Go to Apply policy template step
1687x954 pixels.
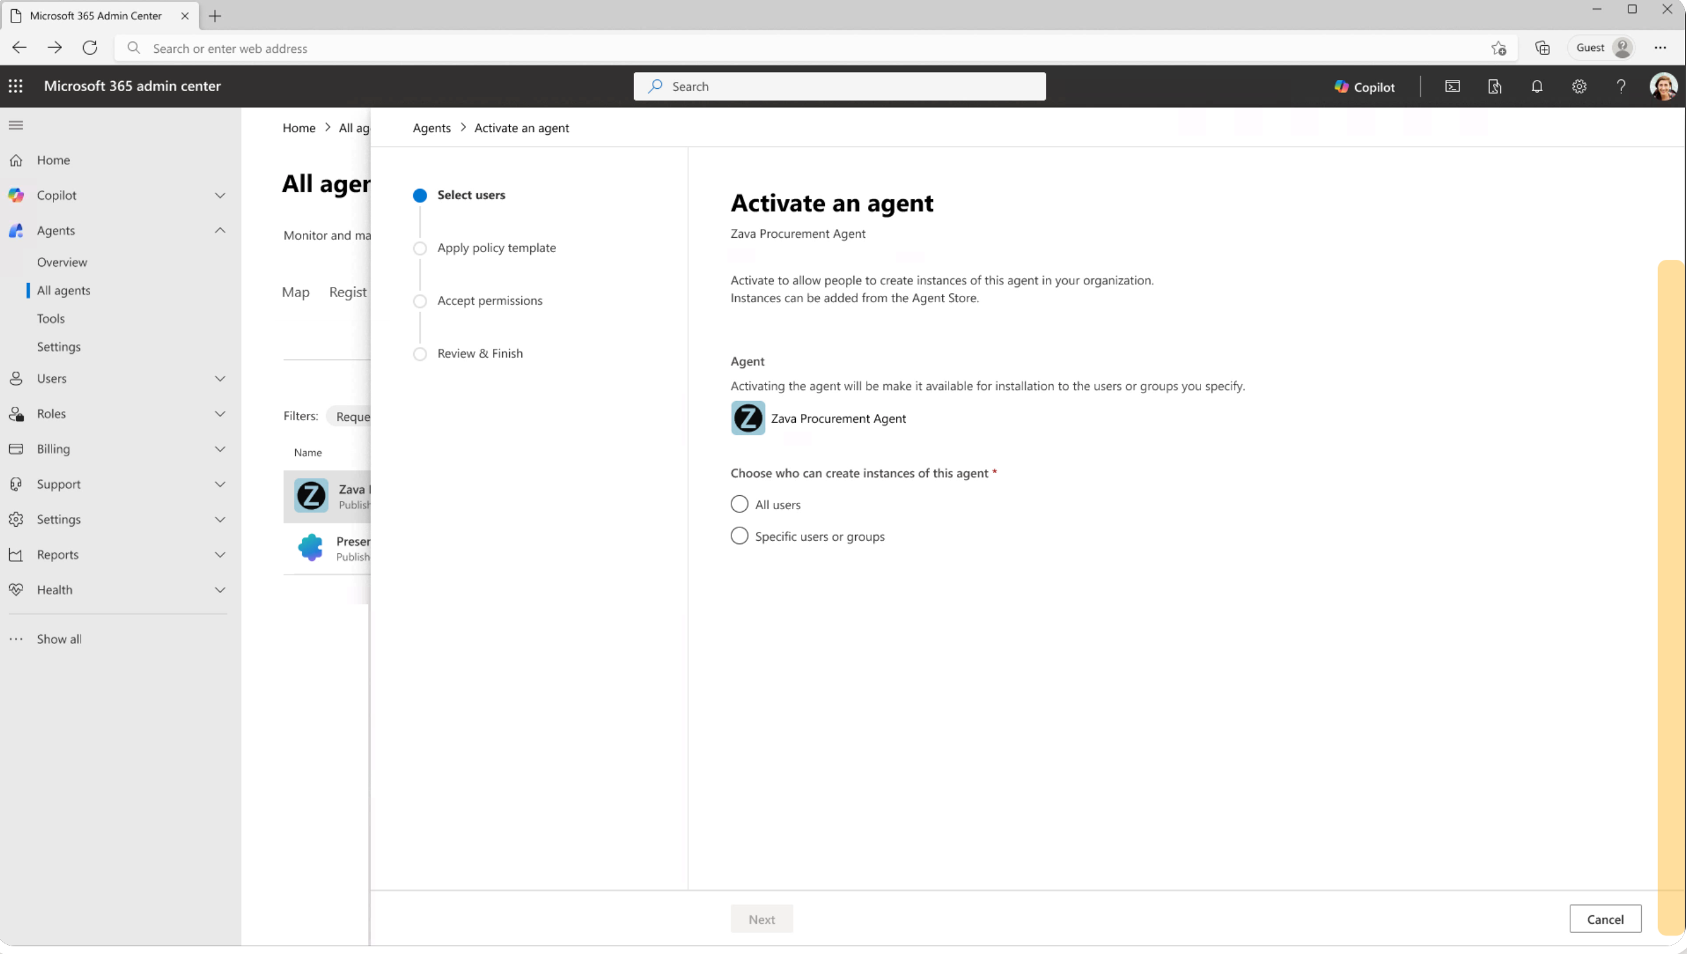point(496,248)
